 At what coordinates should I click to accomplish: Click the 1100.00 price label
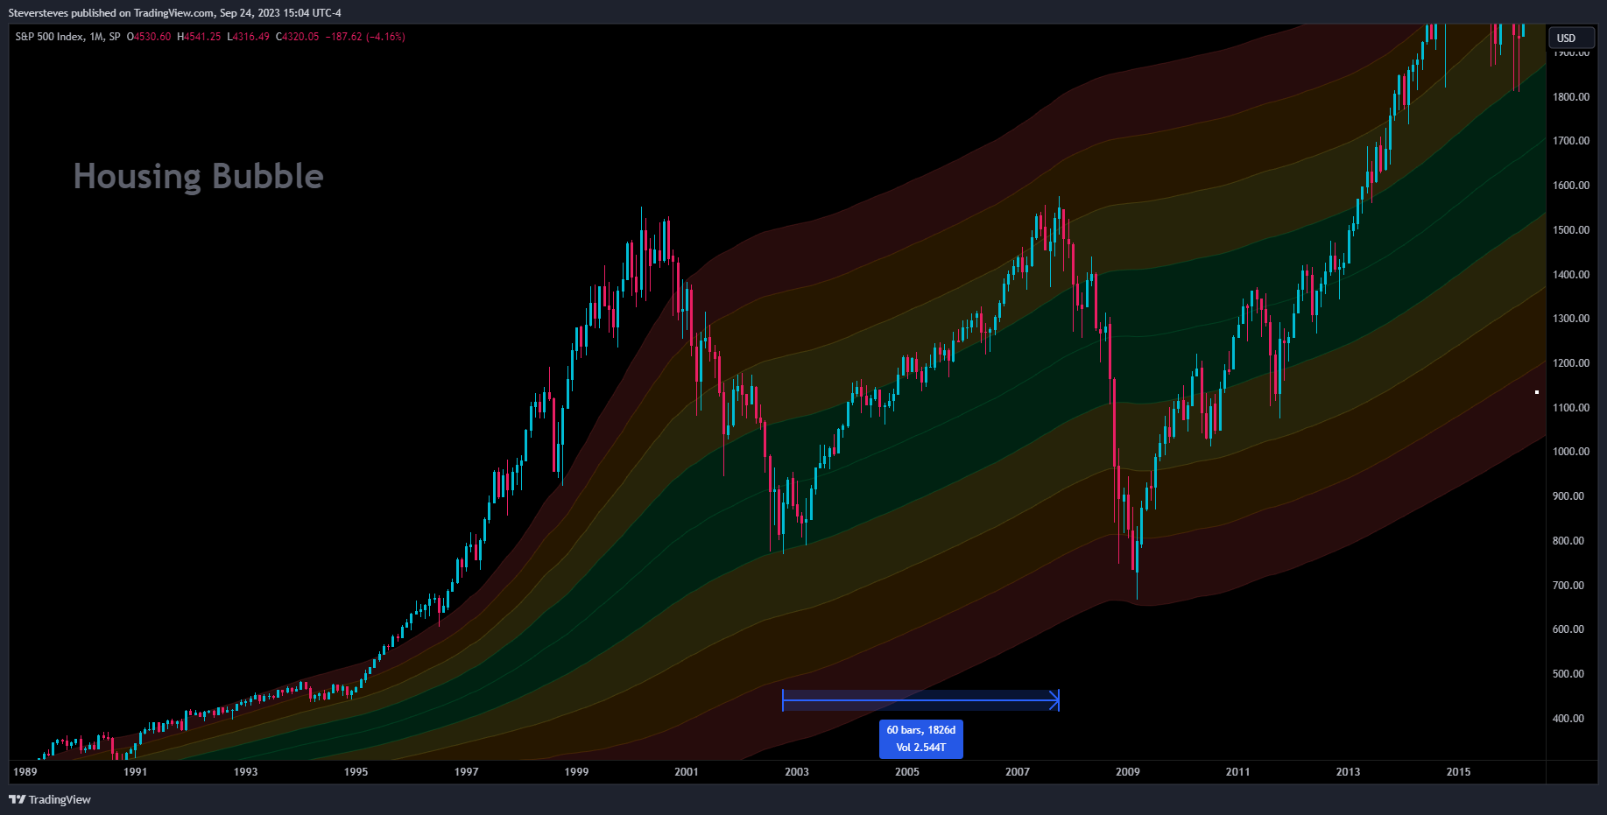(1571, 408)
